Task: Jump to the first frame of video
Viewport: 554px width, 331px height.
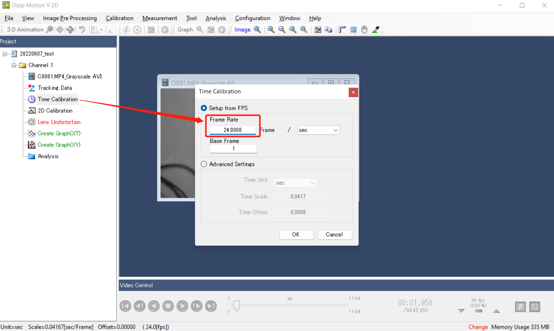Action: (x=125, y=306)
